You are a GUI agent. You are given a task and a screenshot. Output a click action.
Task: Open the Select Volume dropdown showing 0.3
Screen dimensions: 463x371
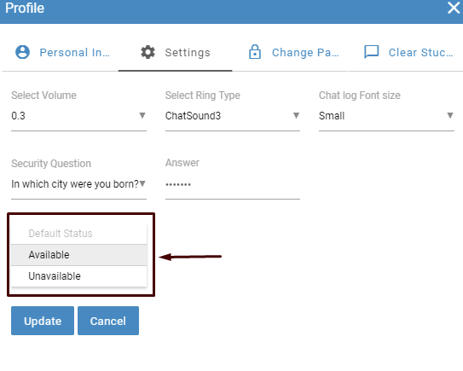(x=78, y=116)
